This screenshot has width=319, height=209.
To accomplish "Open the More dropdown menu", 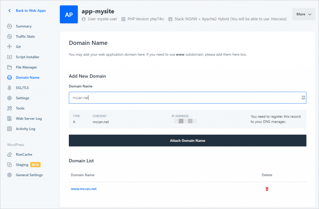I will click(x=303, y=14).
